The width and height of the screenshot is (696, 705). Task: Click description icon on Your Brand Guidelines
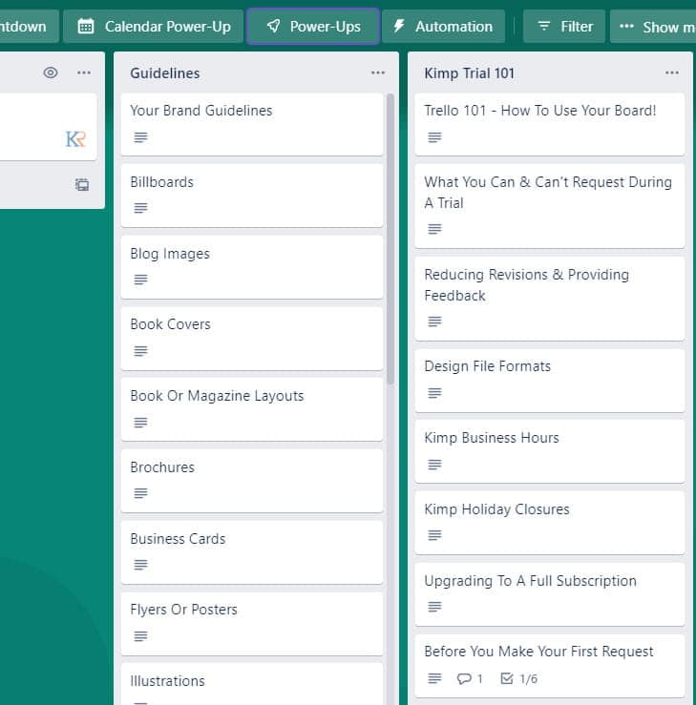tap(140, 137)
